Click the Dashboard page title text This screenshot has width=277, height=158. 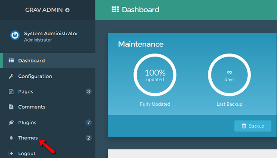coord(141,10)
